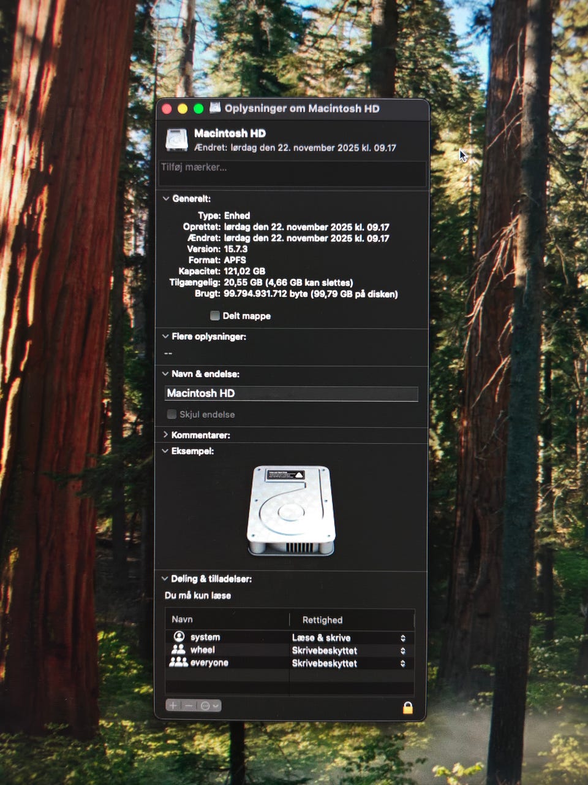Click the minus button to remove user
Image resolution: width=588 pixels, height=785 pixels.
[189, 706]
